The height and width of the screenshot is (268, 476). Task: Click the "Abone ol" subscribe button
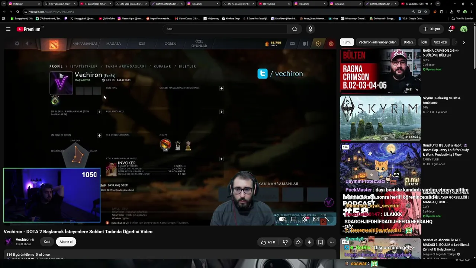point(66,242)
